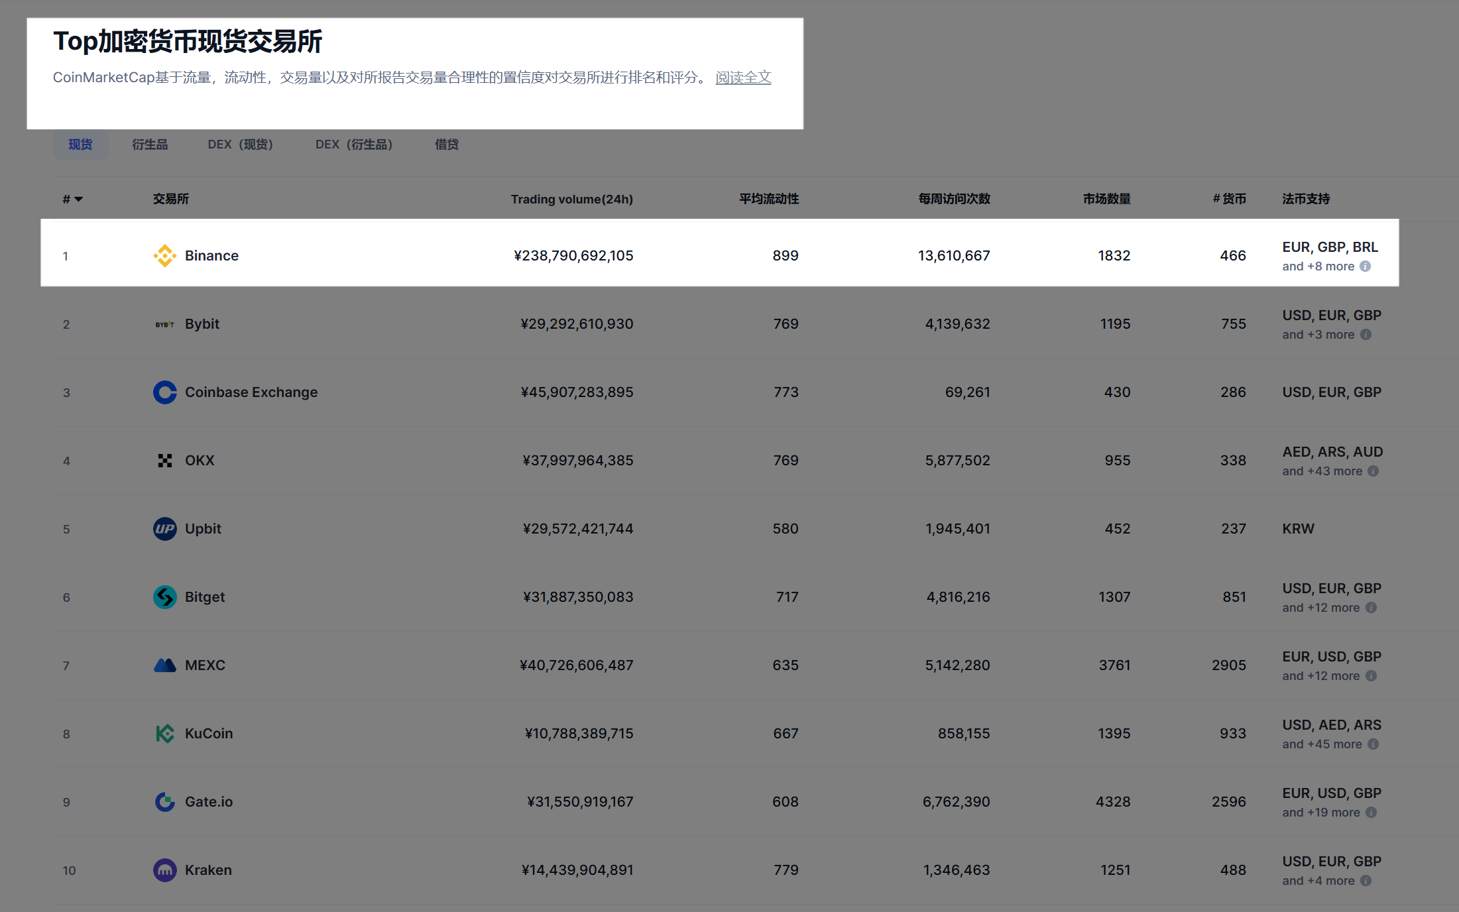Click the Upbit logo icon

[x=164, y=529]
